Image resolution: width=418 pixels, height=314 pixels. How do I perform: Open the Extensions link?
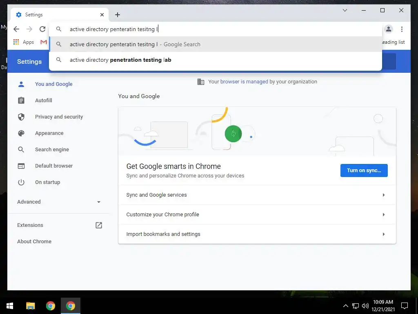(x=30, y=225)
